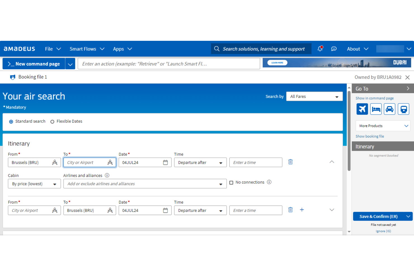Click the command page input field

pyautogui.click(x=169, y=63)
